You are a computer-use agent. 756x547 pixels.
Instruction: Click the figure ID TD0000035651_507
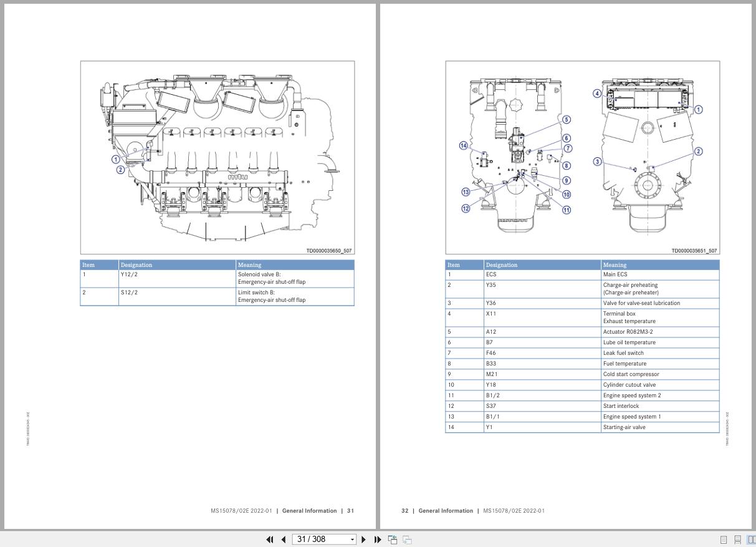(x=694, y=251)
